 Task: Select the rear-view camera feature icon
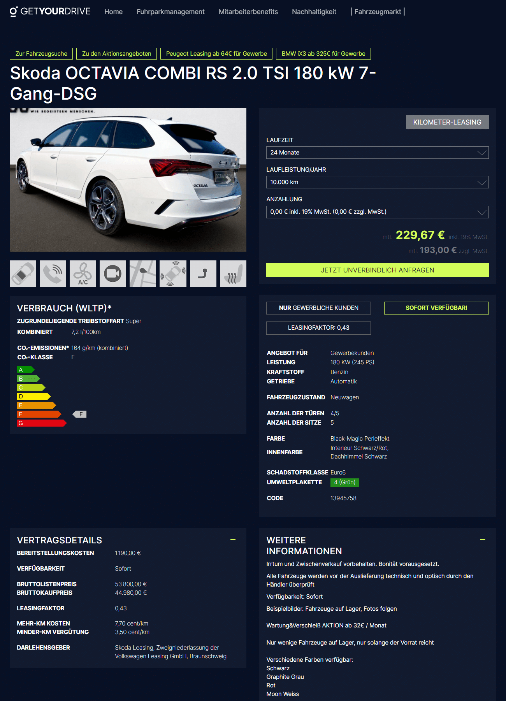(113, 274)
